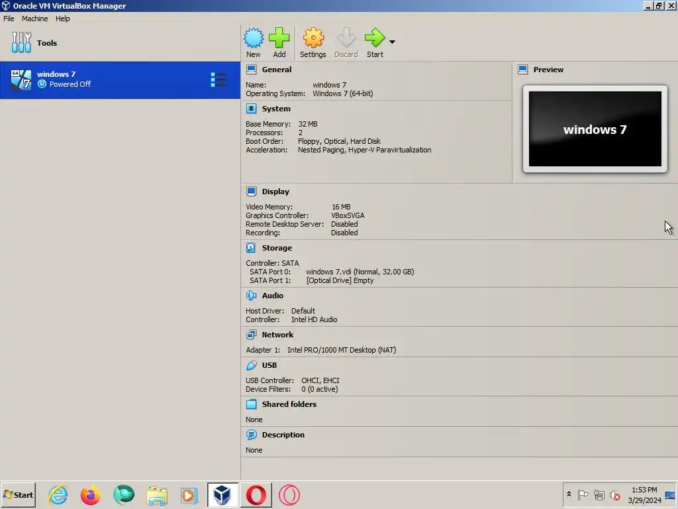The image size is (678, 509).
Task: Show hidden system tray icons arrow
Action: pyautogui.click(x=569, y=494)
